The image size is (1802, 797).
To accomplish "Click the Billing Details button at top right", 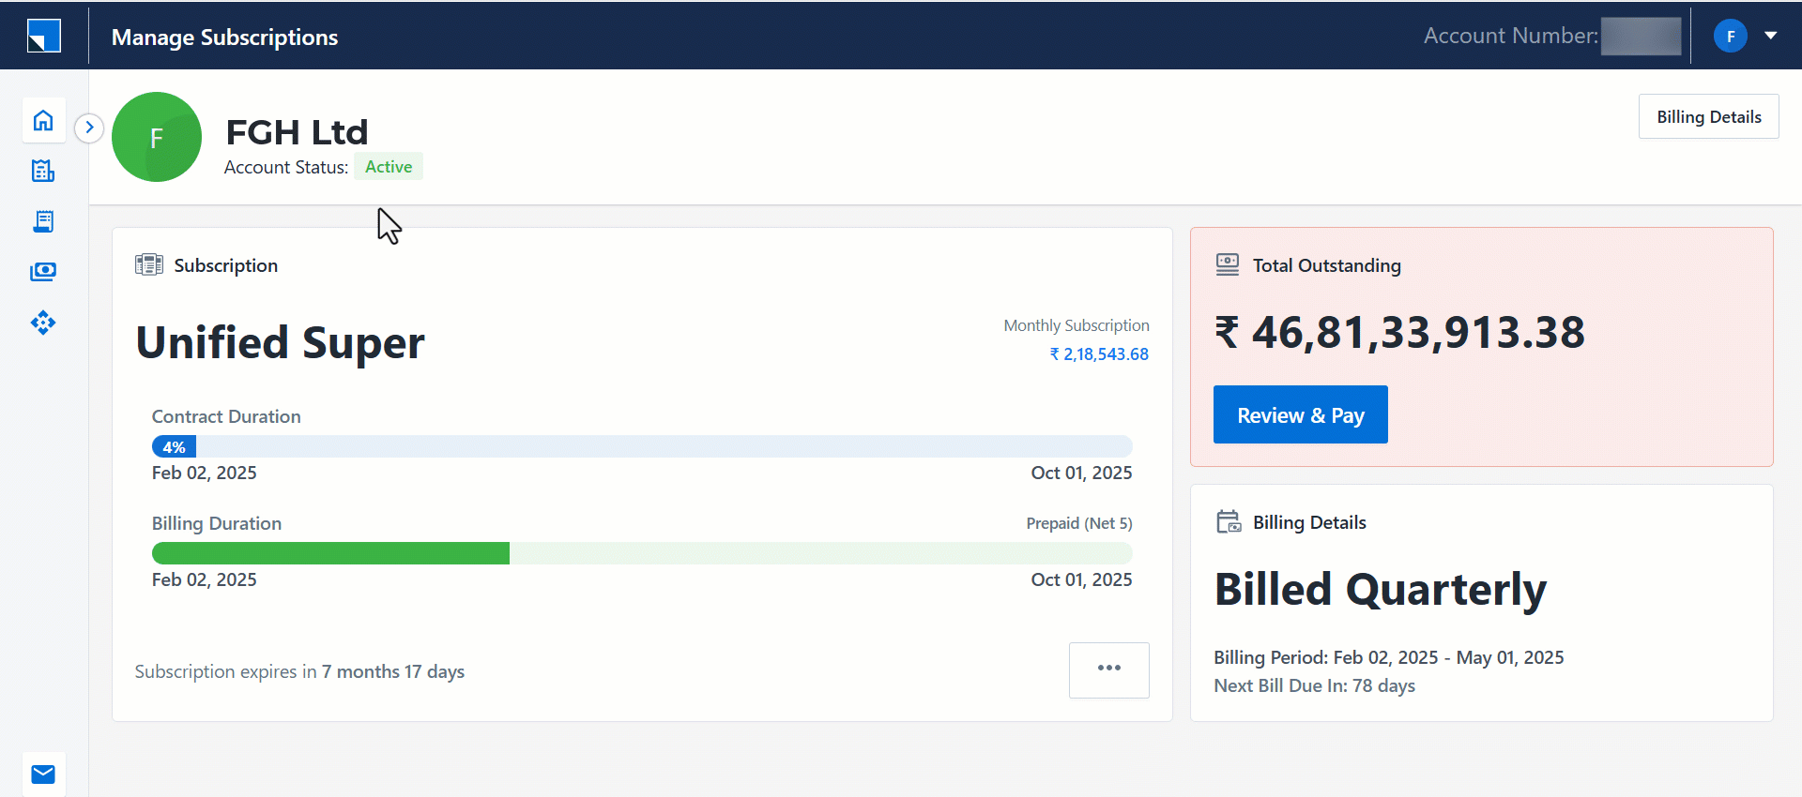I will (x=1708, y=116).
